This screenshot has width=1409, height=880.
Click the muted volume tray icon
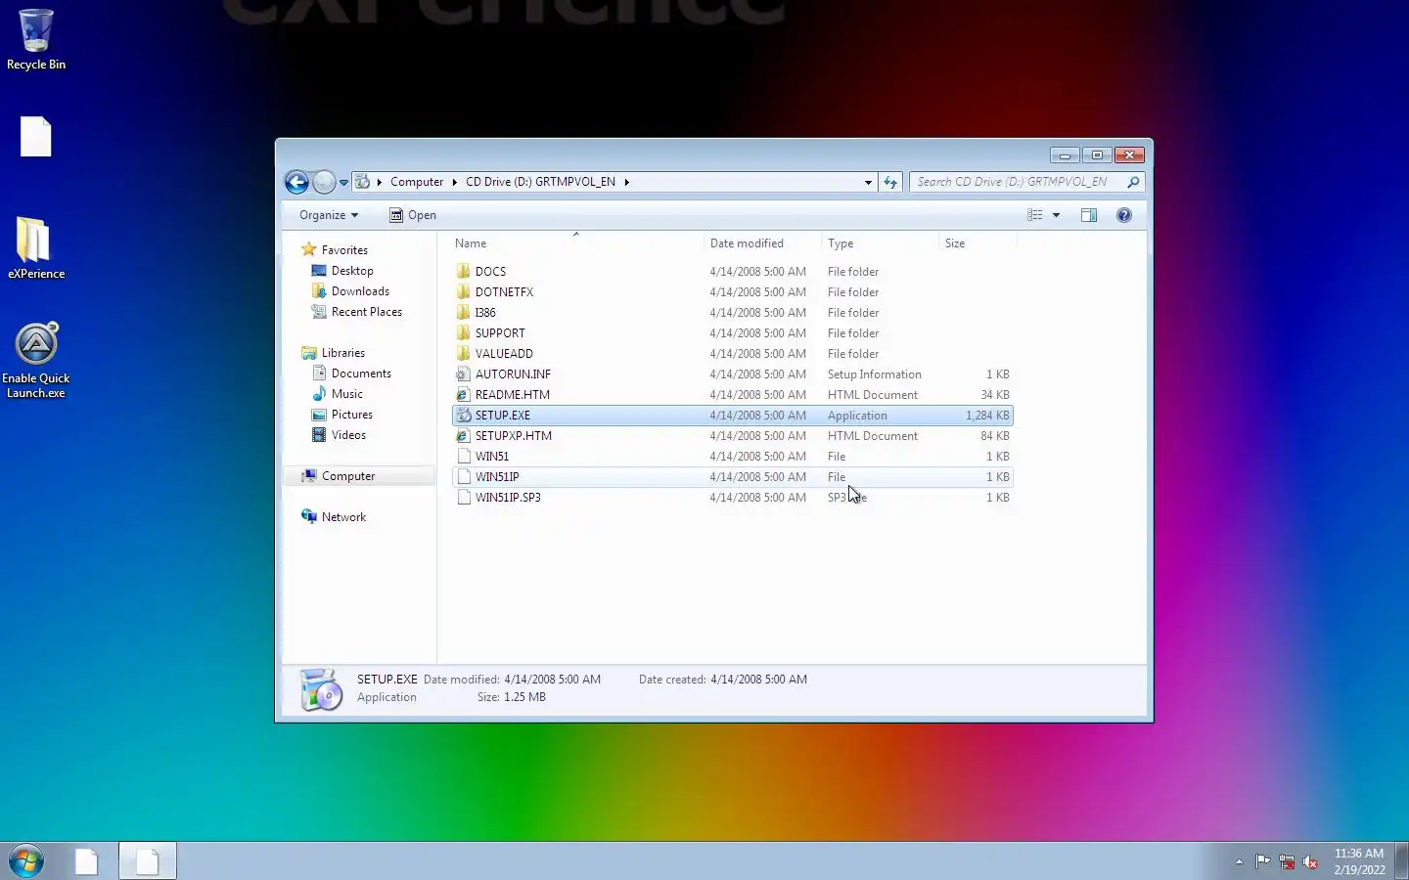[x=1310, y=861]
